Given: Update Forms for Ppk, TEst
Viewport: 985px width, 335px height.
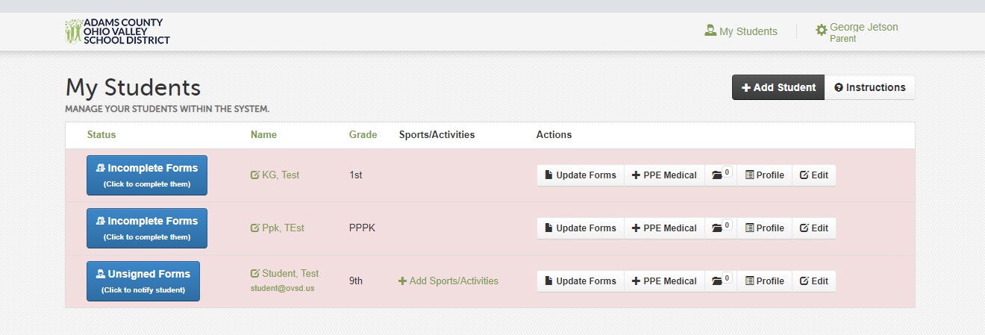Looking at the screenshot, I should 581,228.
